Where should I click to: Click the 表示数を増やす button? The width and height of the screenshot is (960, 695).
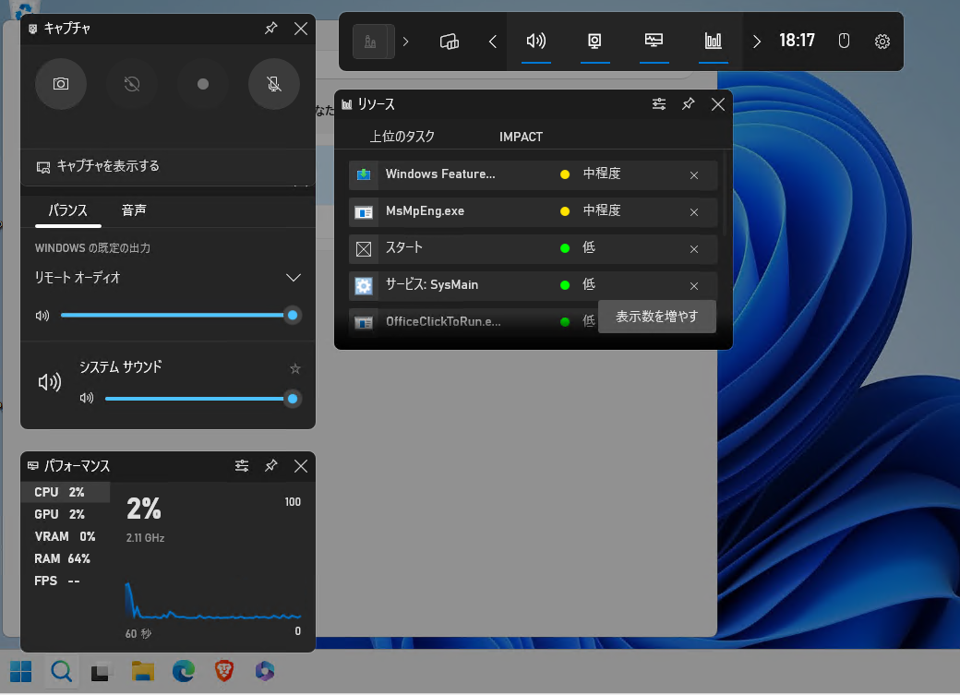point(656,316)
